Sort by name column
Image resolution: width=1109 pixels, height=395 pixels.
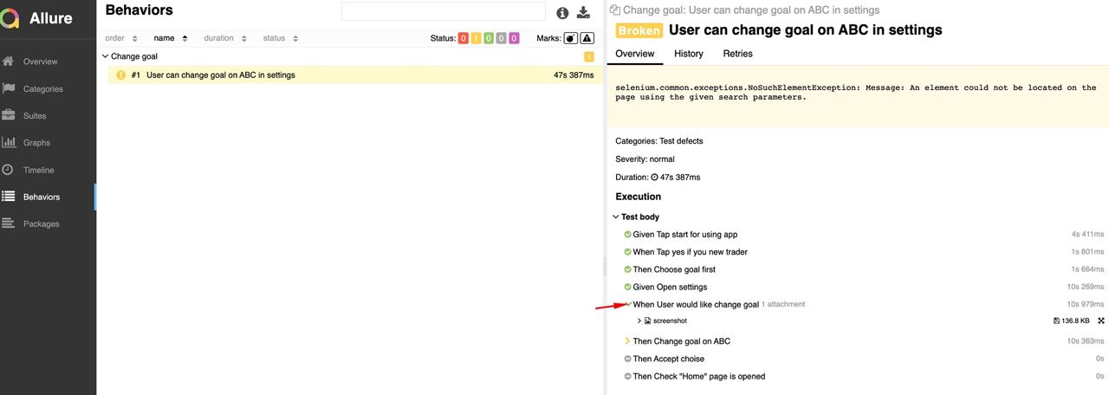(171, 38)
